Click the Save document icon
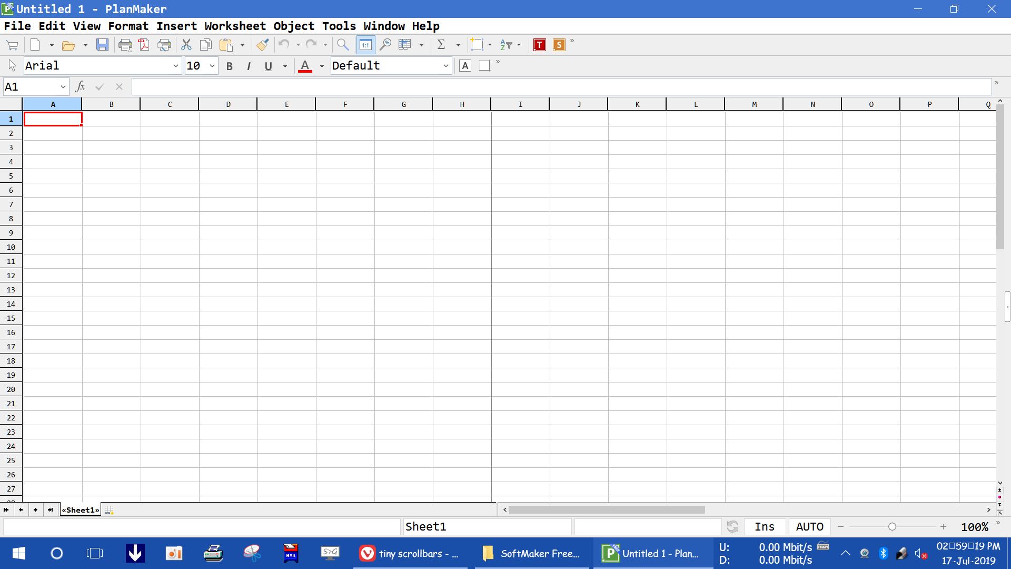Image resolution: width=1011 pixels, height=569 pixels. (102, 45)
